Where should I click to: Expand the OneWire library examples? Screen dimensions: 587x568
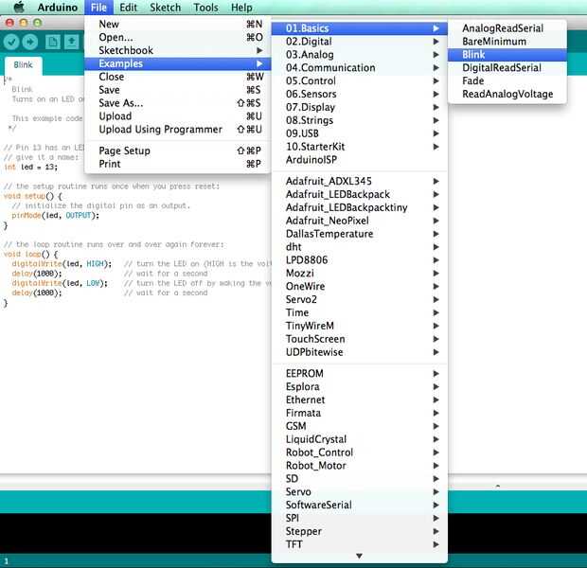[359, 286]
